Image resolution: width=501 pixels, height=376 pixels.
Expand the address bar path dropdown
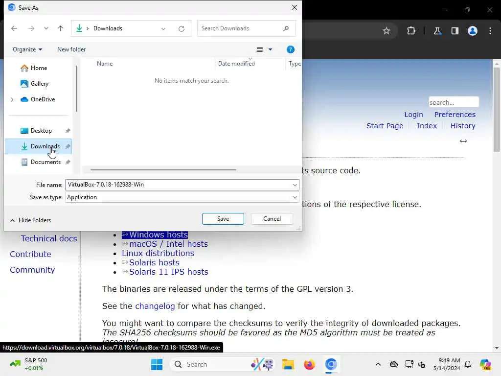click(x=163, y=29)
